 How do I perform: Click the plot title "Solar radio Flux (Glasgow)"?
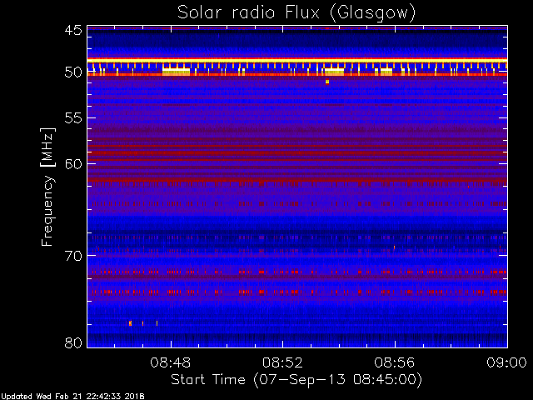(x=296, y=13)
